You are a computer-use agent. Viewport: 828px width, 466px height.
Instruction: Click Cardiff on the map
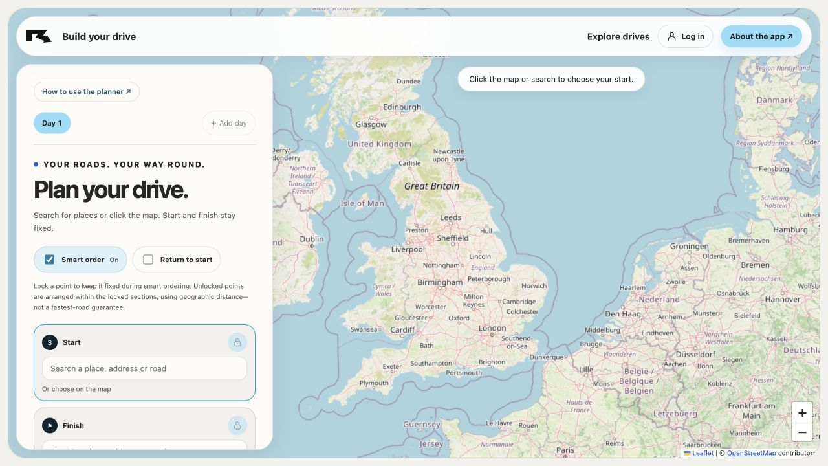[x=402, y=329]
